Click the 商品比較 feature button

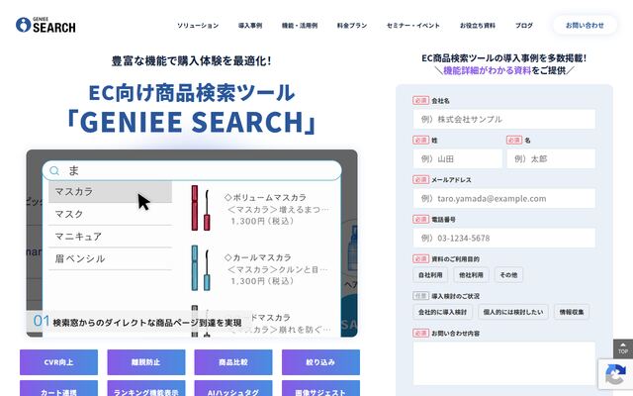click(233, 362)
